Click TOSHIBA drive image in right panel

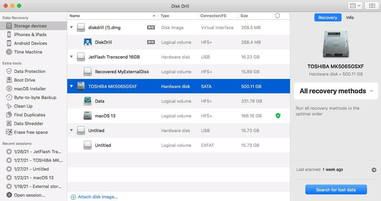(336, 44)
